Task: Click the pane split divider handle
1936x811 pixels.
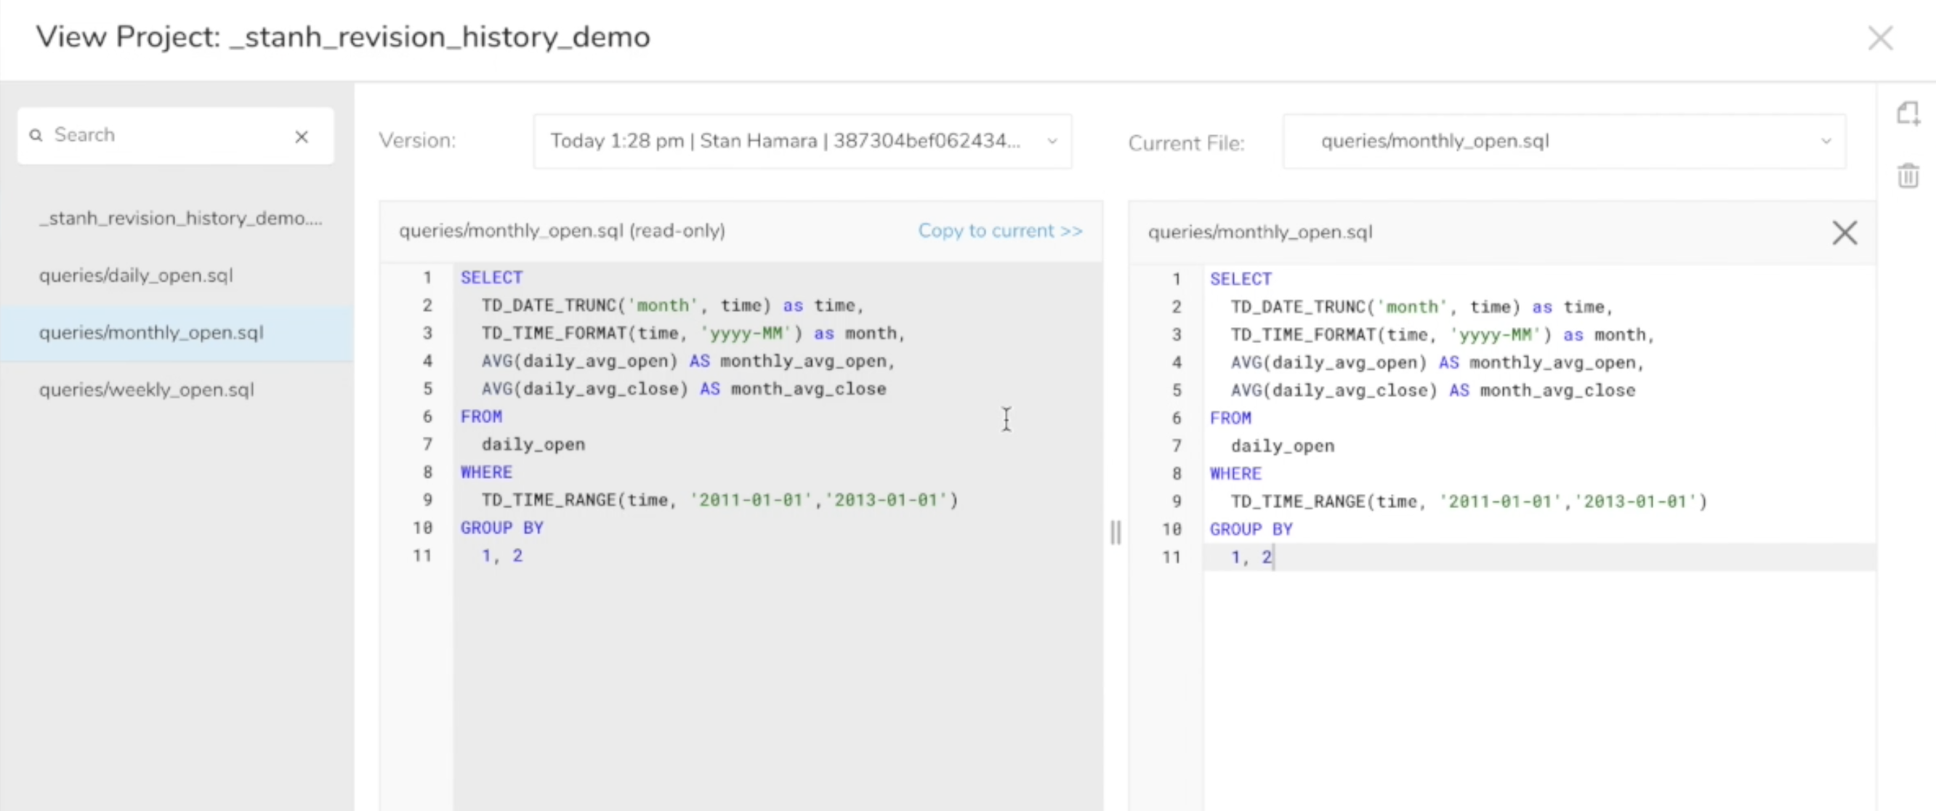Action: [1116, 532]
